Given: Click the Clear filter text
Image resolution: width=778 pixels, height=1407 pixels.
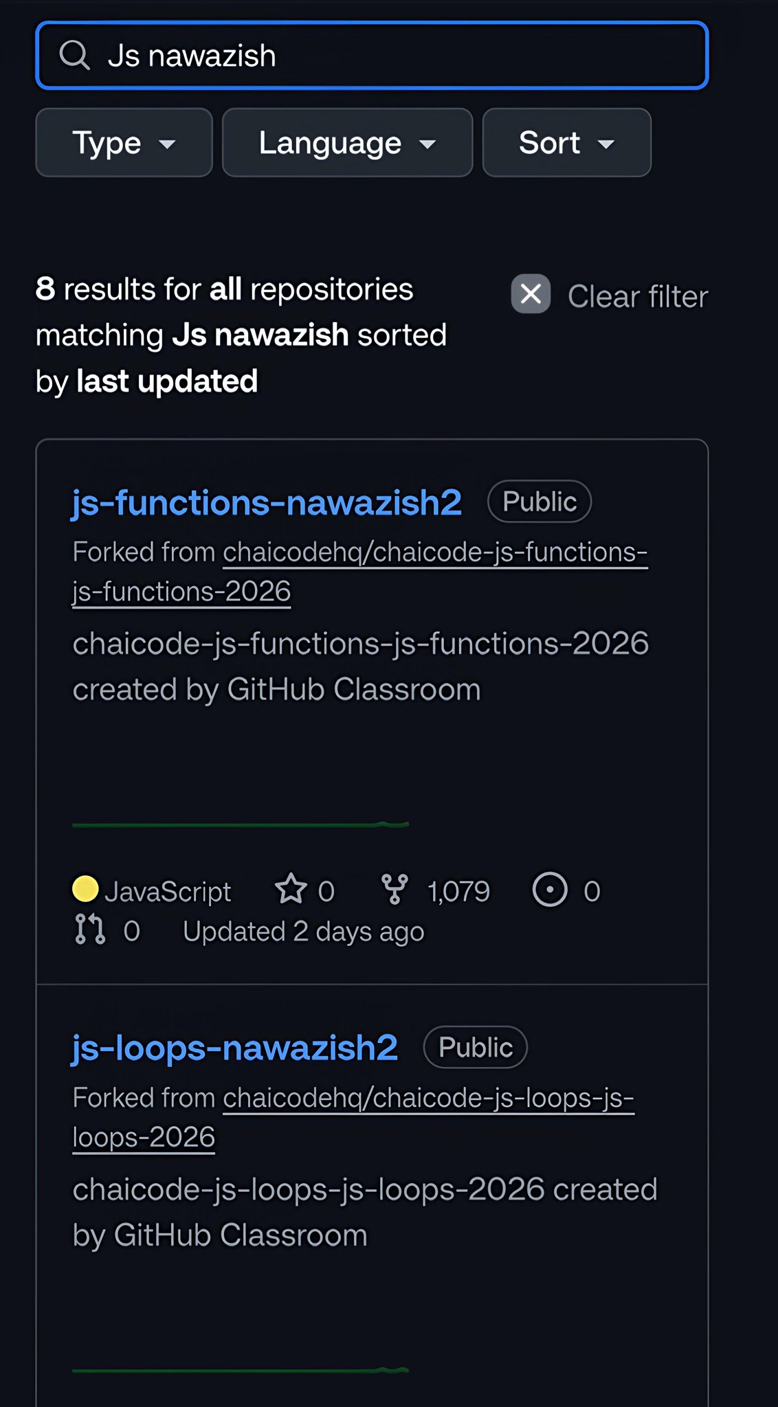Looking at the screenshot, I should tap(637, 297).
